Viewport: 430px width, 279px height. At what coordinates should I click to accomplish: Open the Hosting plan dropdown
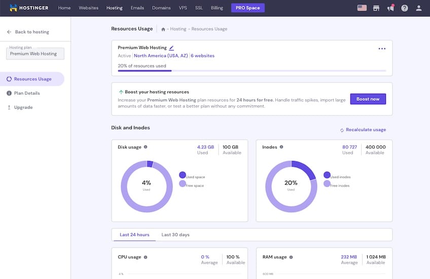[35, 54]
